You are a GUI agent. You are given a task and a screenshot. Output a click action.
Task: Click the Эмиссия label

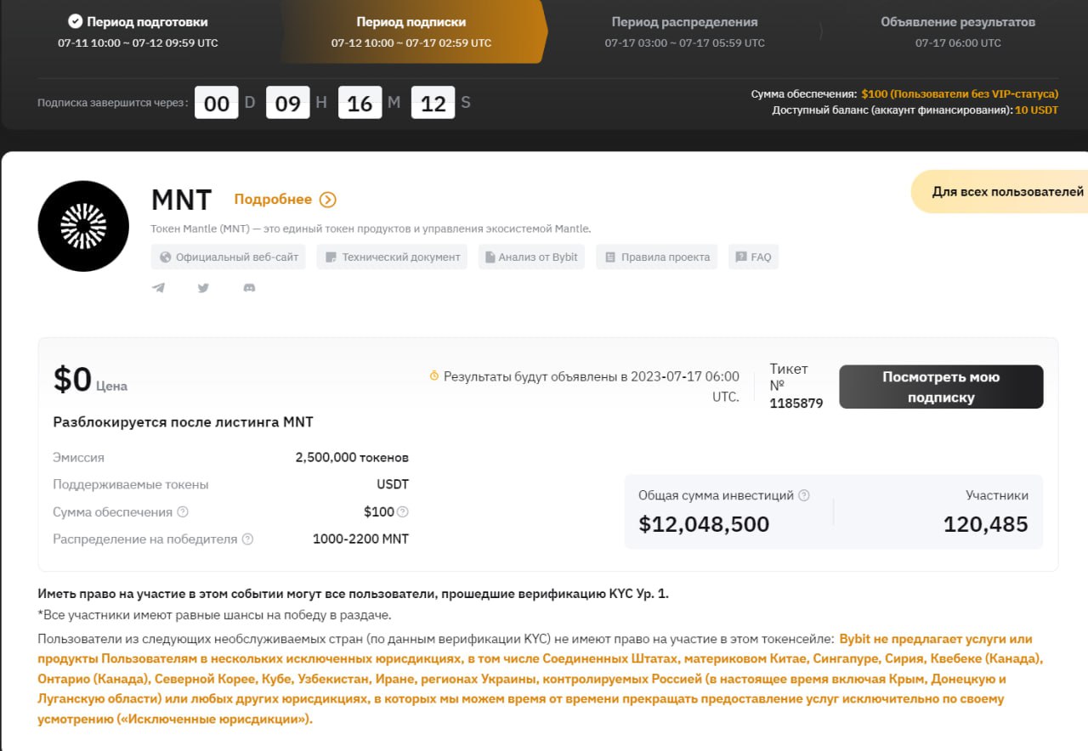pyautogui.click(x=78, y=457)
